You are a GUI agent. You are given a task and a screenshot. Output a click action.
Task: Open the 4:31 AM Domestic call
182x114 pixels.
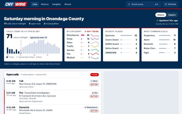pyautogui.click(x=53, y=109)
